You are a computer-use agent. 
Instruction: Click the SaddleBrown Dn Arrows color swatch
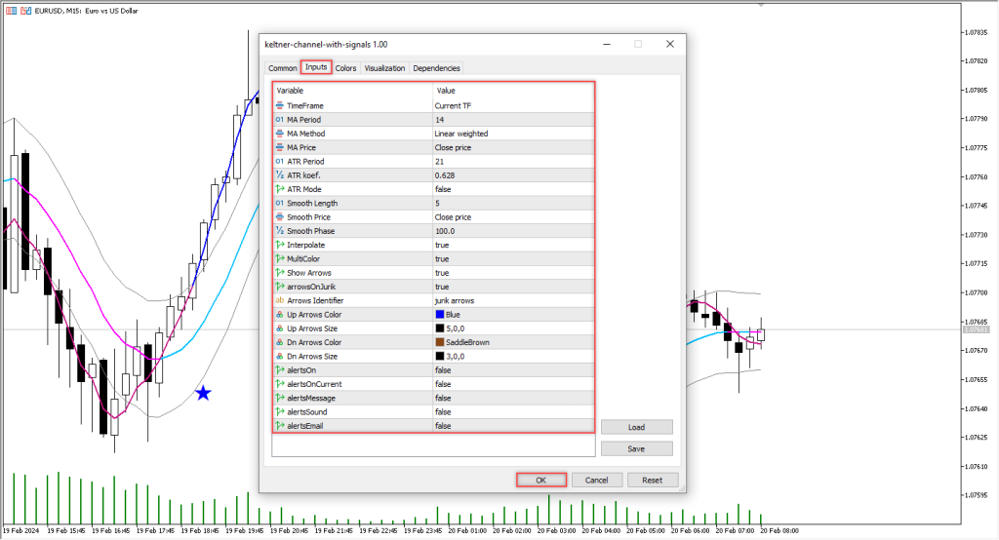(440, 342)
